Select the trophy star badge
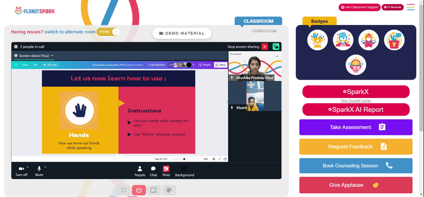The height and width of the screenshot is (197, 424). coord(318,40)
